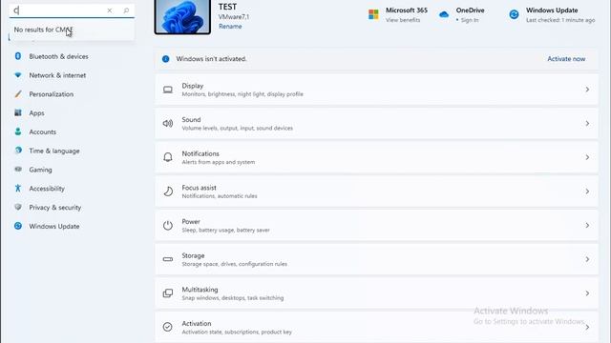
Task: Open Microsoft 365 View benefits
Action: [x=403, y=20]
